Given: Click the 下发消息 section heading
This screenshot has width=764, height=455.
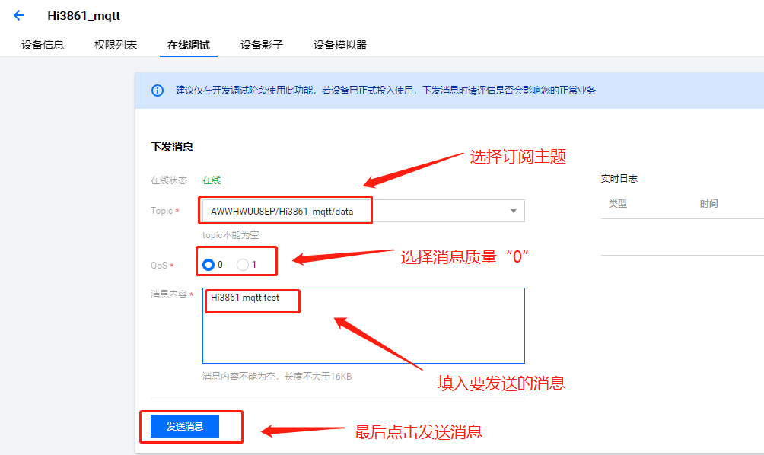Looking at the screenshot, I should tap(172, 147).
